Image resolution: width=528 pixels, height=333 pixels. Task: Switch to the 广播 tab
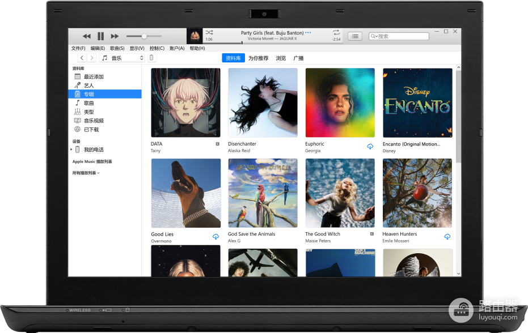(x=298, y=58)
